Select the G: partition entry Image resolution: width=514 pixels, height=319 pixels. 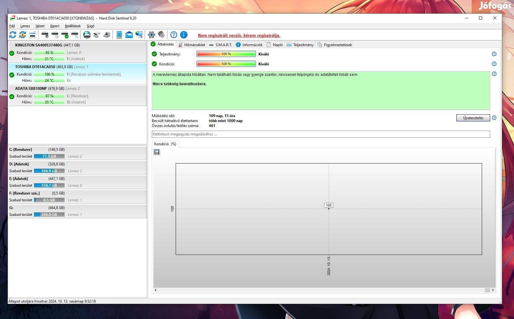[x=77, y=211]
